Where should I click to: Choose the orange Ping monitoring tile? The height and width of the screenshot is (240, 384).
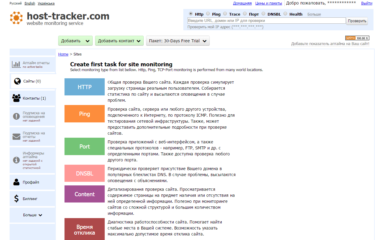point(85,114)
